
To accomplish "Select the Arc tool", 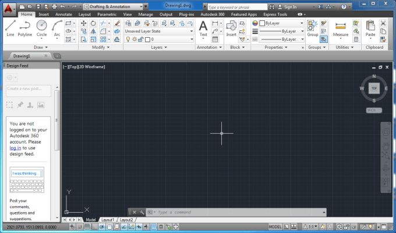I will (x=57, y=28).
